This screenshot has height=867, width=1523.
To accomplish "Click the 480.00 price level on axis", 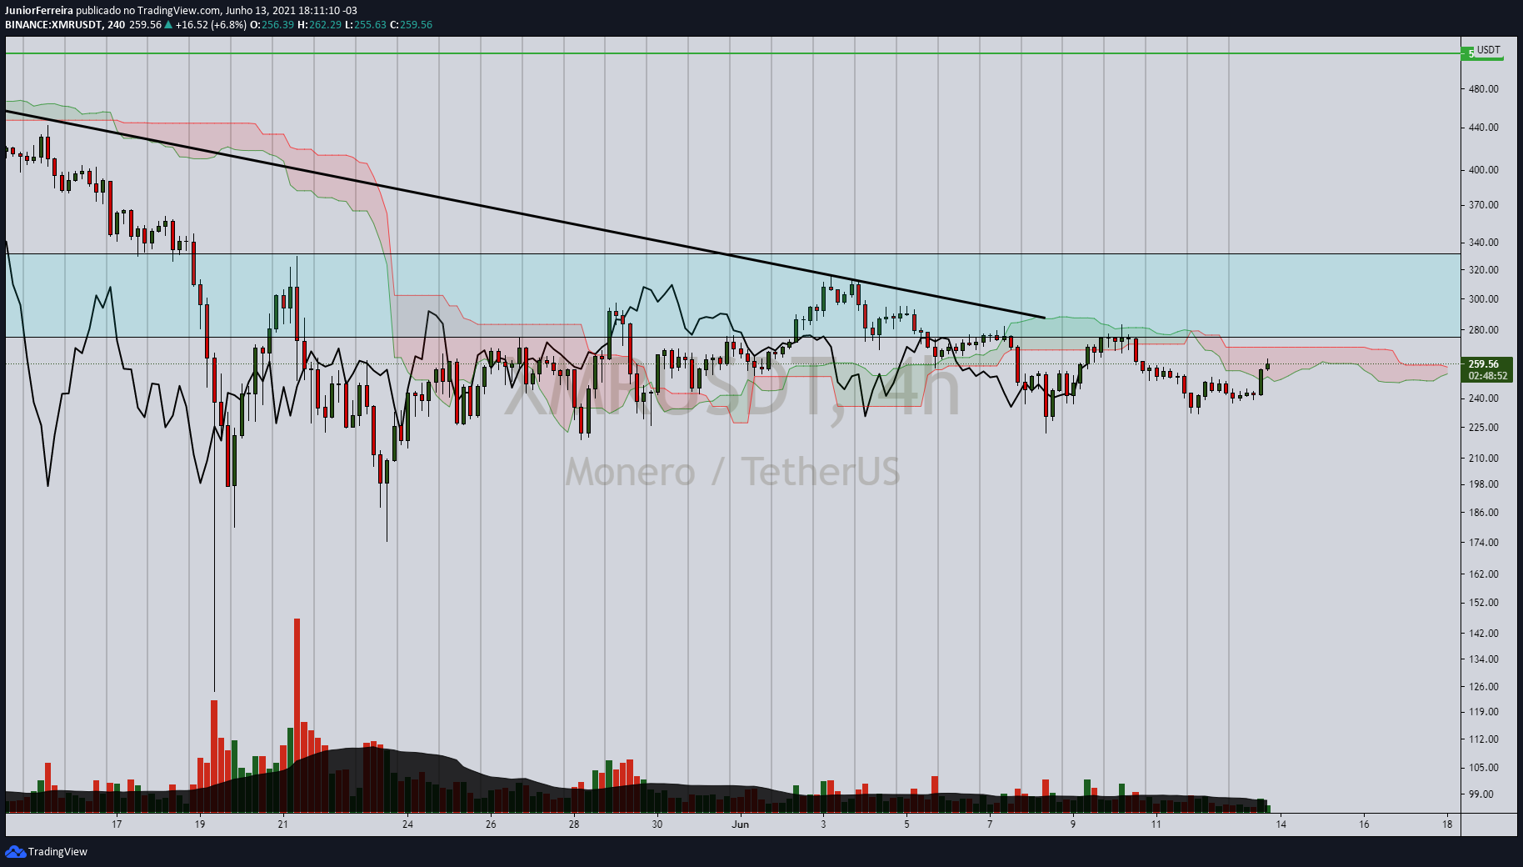I will point(1483,88).
